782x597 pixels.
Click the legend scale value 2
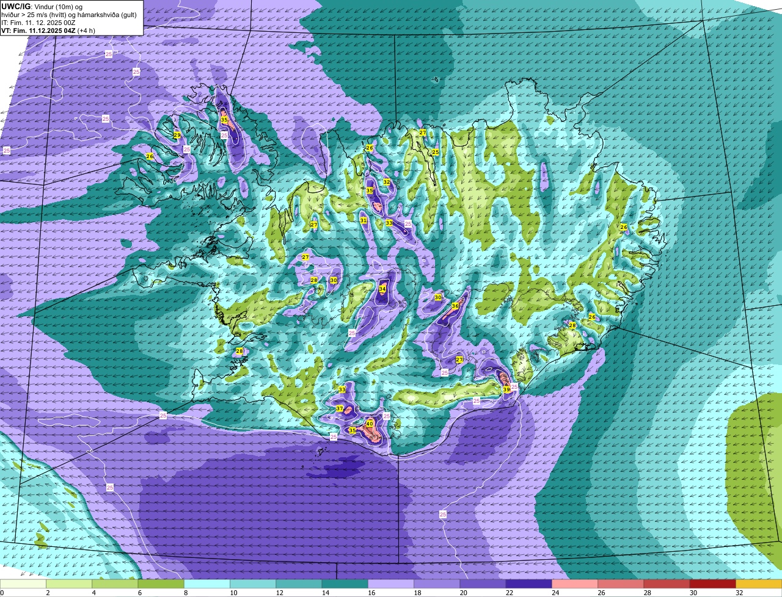click(47, 593)
